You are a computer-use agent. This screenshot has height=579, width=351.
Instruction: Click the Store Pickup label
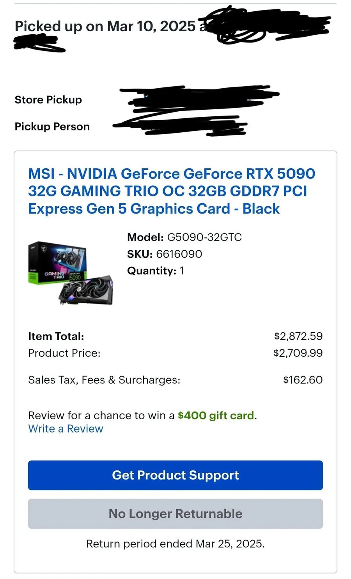click(x=48, y=100)
